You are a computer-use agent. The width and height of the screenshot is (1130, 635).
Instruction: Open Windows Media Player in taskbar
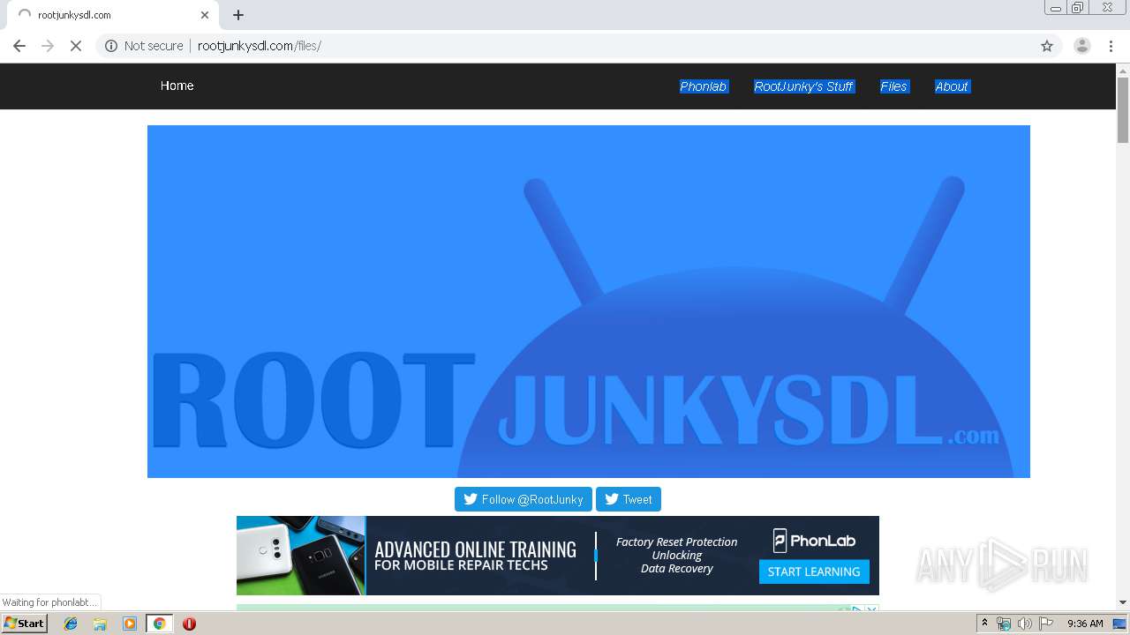tap(130, 624)
